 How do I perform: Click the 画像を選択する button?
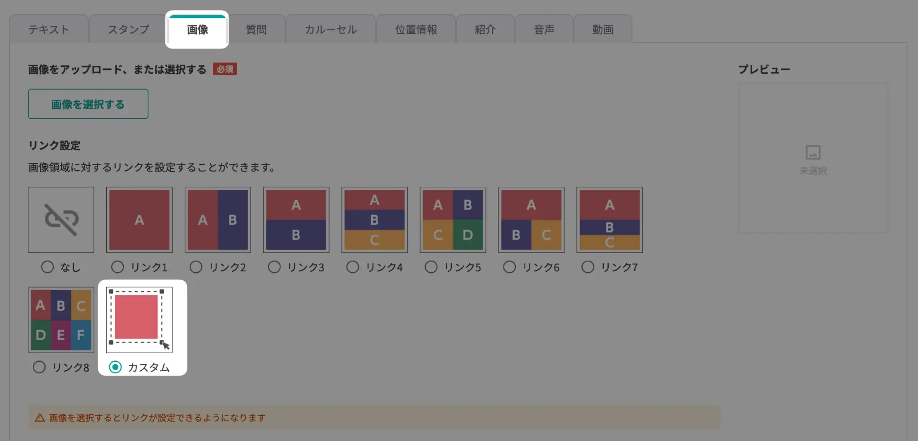click(x=88, y=104)
